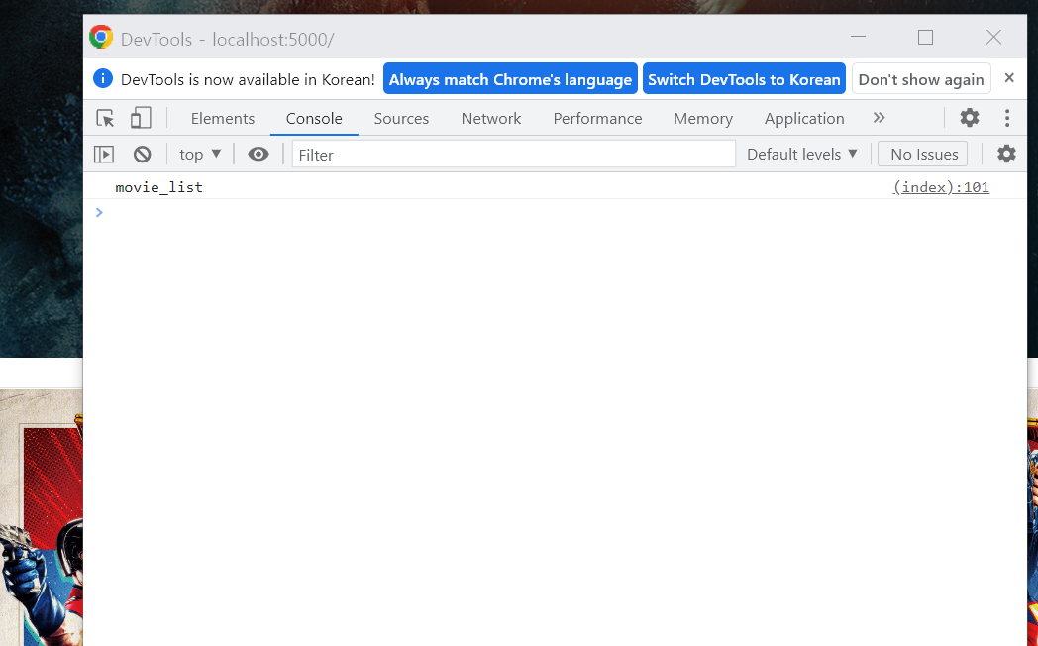1038x646 pixels.
Task: Open the Default levels dropdown
Action: [x=801, y=155]
